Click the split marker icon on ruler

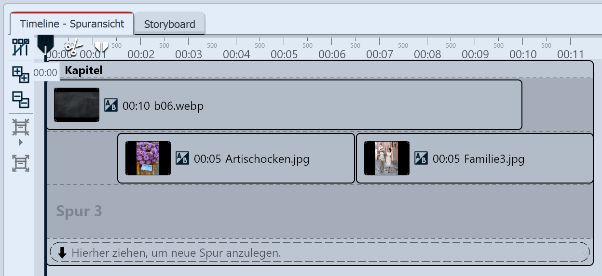pyautogui.click(x=101, y=47)
